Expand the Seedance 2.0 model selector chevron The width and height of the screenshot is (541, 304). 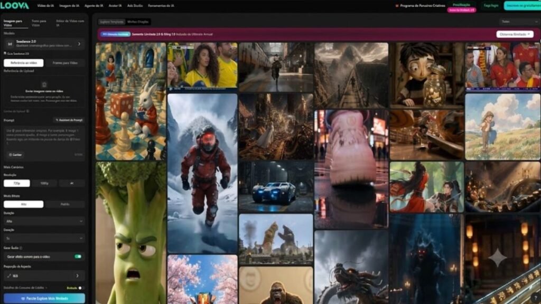[x=79, y=44]
